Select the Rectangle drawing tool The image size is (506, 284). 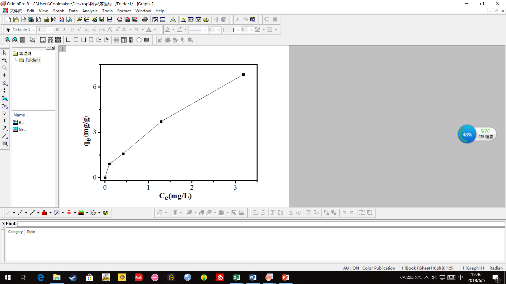point(4,144)
